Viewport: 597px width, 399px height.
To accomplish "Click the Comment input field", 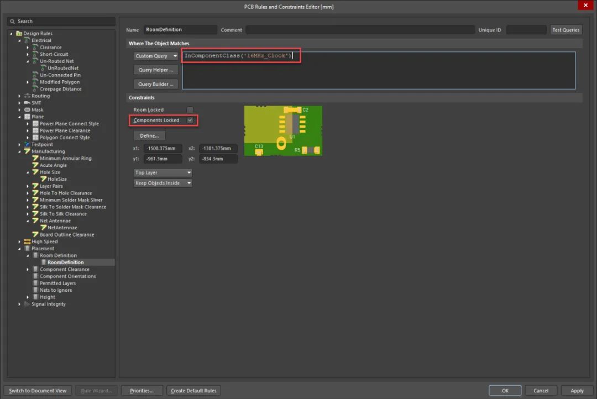I will [360, 30].
